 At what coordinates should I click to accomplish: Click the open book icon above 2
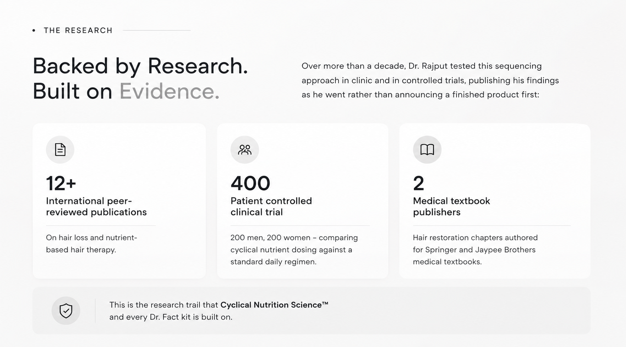coord(427,149)
